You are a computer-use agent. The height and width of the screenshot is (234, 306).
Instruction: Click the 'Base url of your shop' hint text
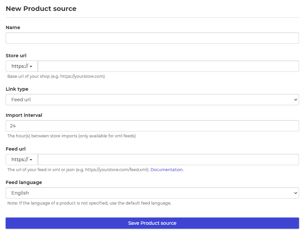56,76
